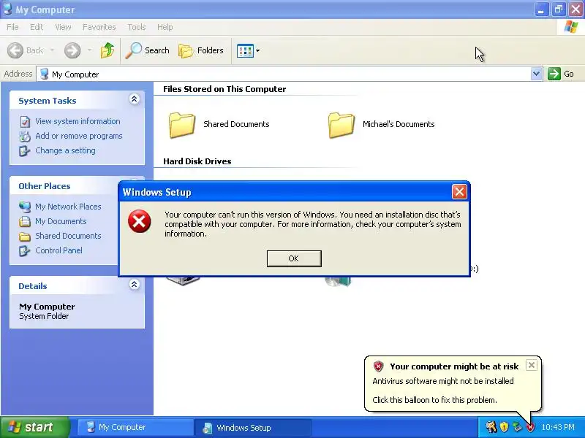Click the yellow shield tray icon
Viewport: 585px width, 438px height.
505,427
